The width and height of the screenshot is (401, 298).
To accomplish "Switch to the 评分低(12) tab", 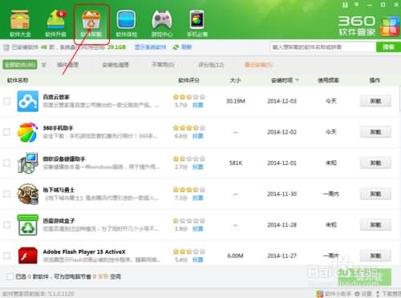I will (x=211, y=65).
